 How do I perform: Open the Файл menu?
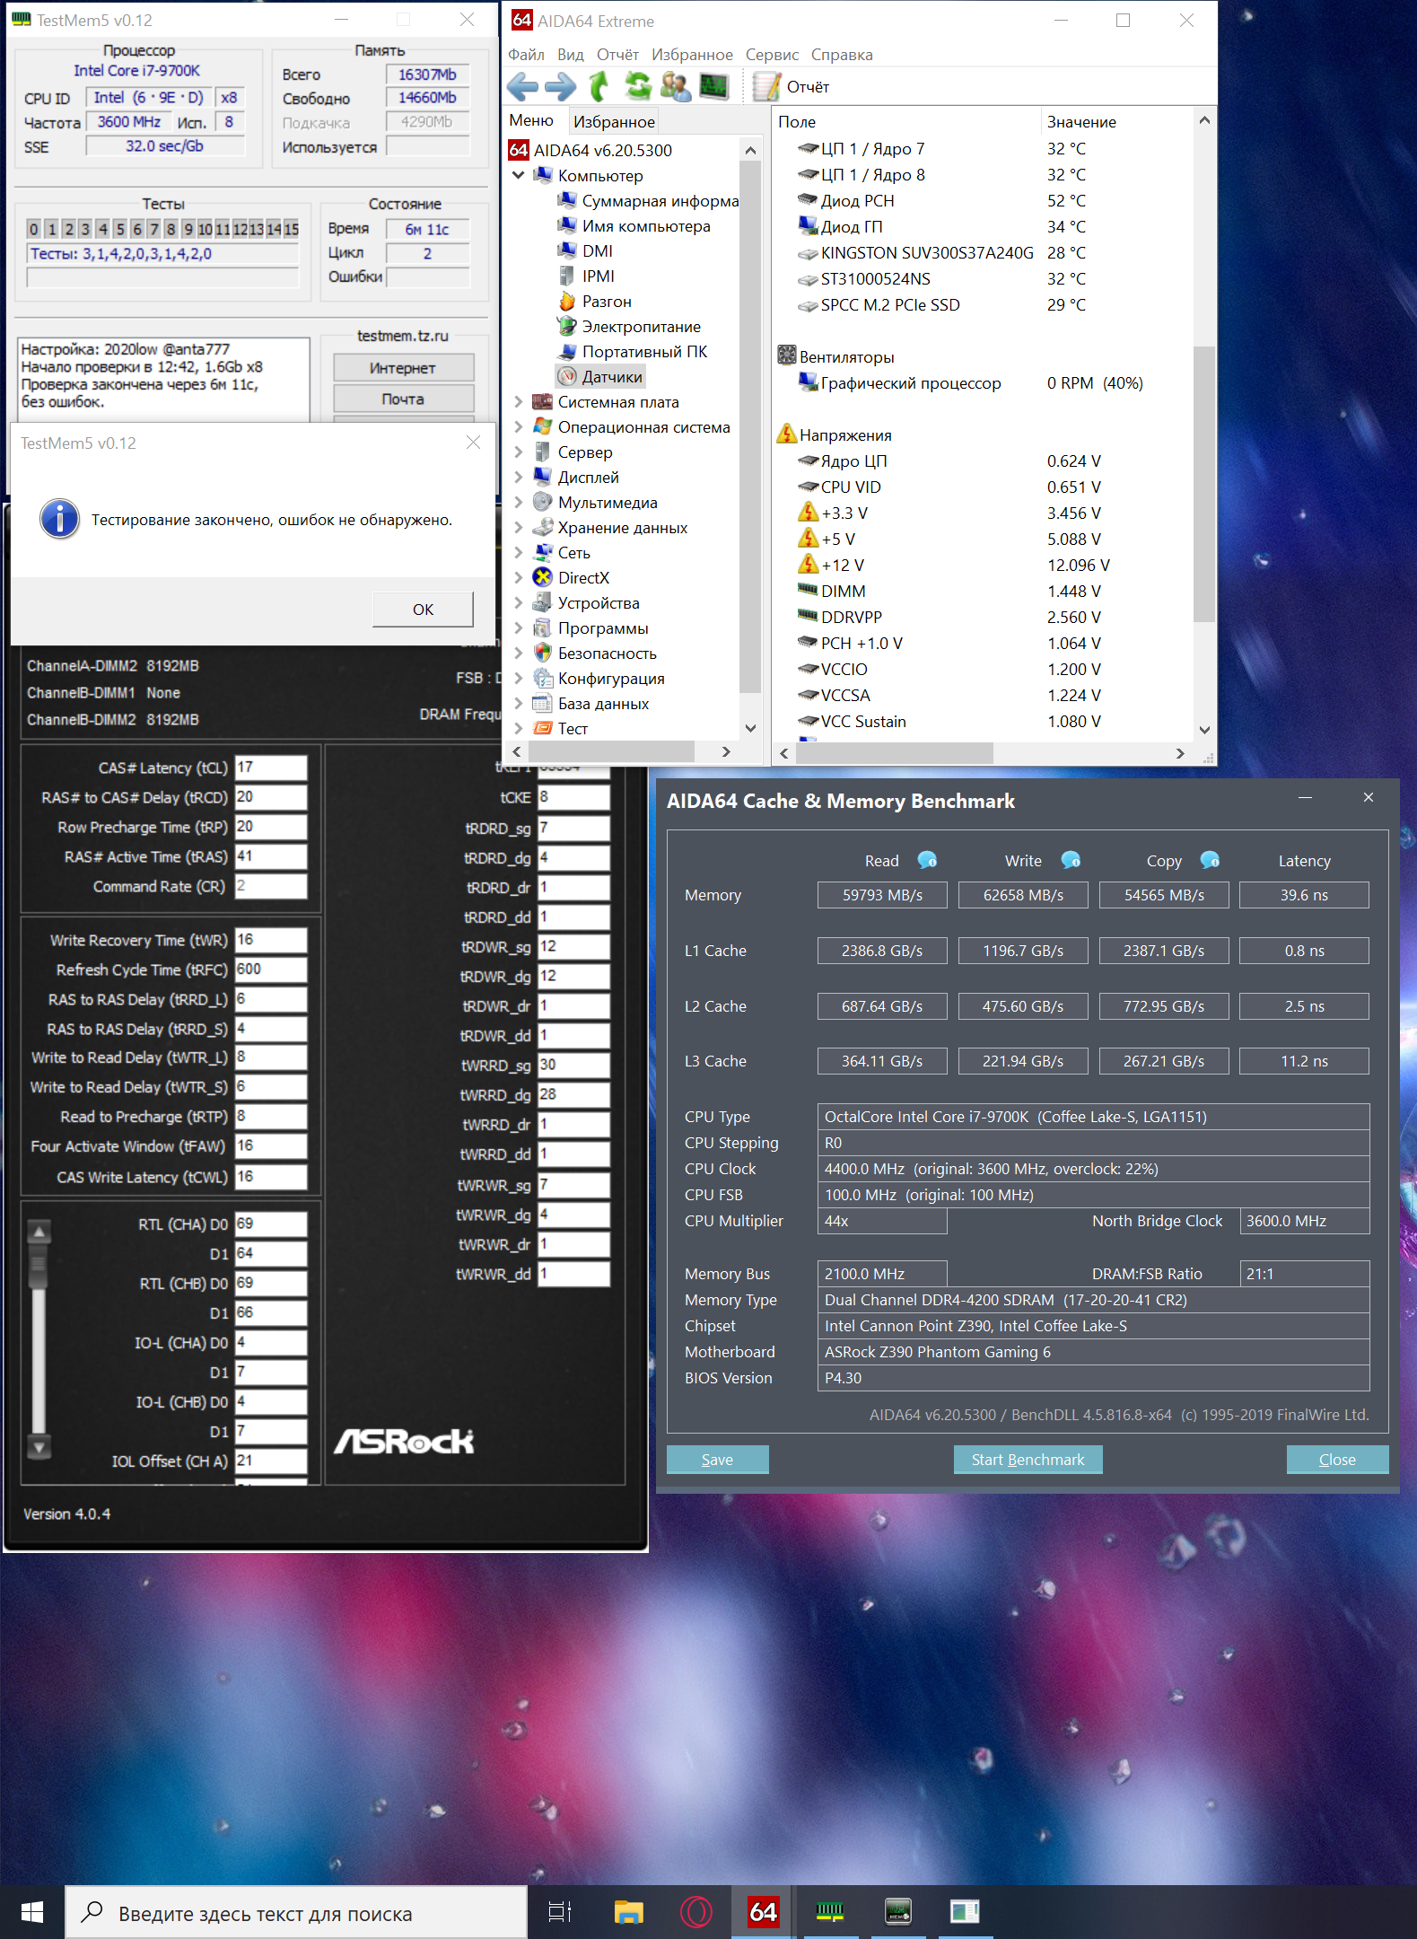[526, 55]
